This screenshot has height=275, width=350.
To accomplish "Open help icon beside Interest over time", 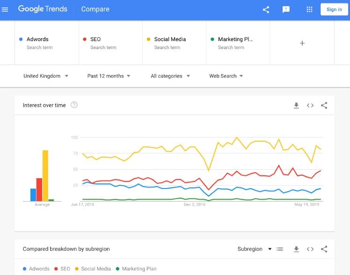I will click(x=74, y=105).
